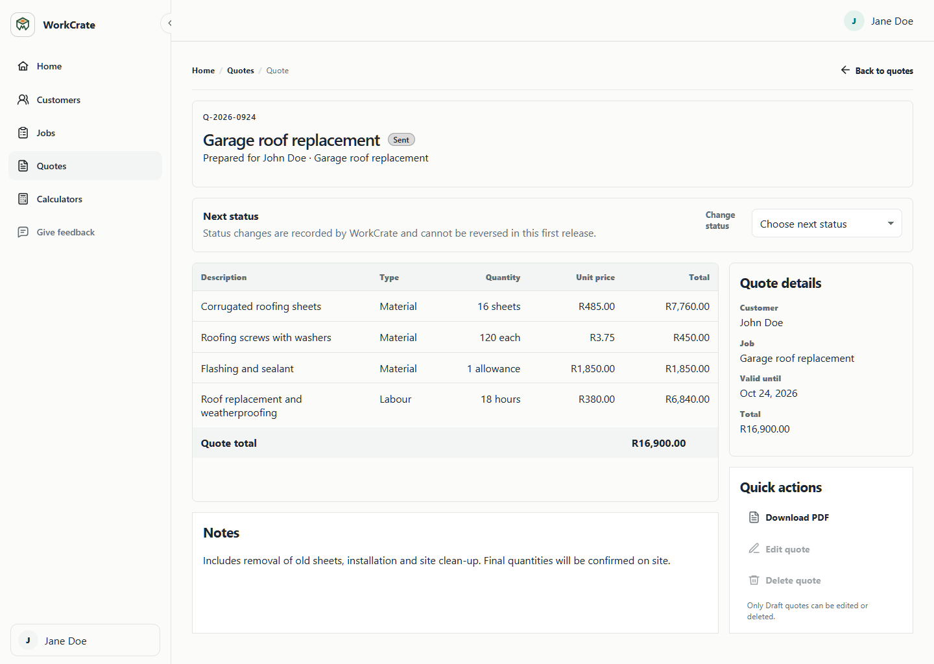
Task: Click the Customers people icon
Action: click(23, 100)
